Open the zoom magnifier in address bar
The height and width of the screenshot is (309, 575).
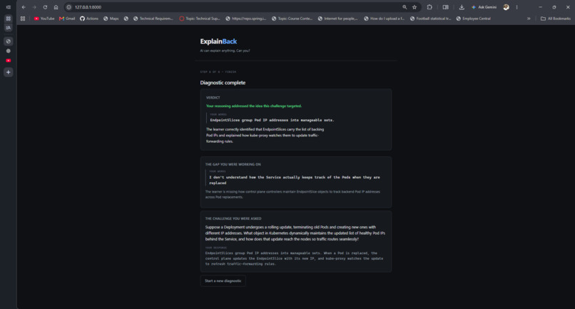click(404, 7)
